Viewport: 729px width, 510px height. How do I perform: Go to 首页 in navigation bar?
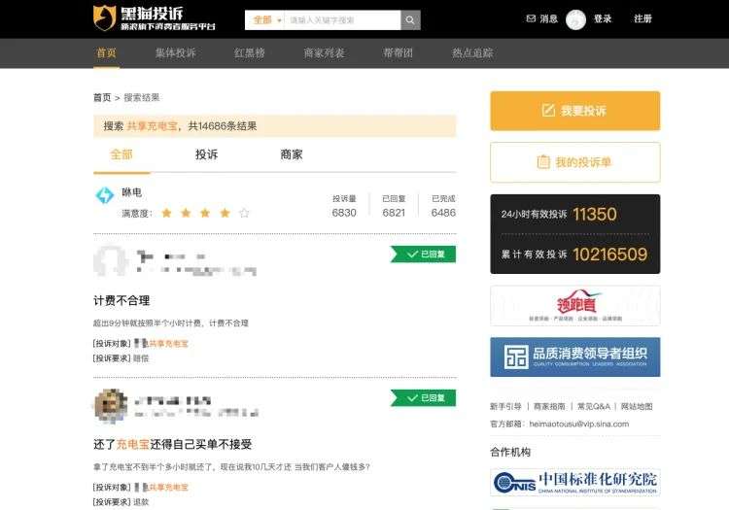(106, 53)
